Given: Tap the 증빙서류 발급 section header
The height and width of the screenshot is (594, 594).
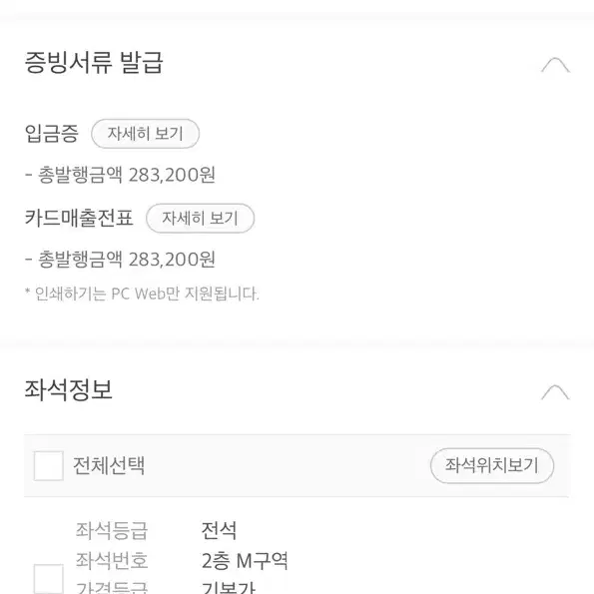Looking at the screenshot, I should point(94,63).
